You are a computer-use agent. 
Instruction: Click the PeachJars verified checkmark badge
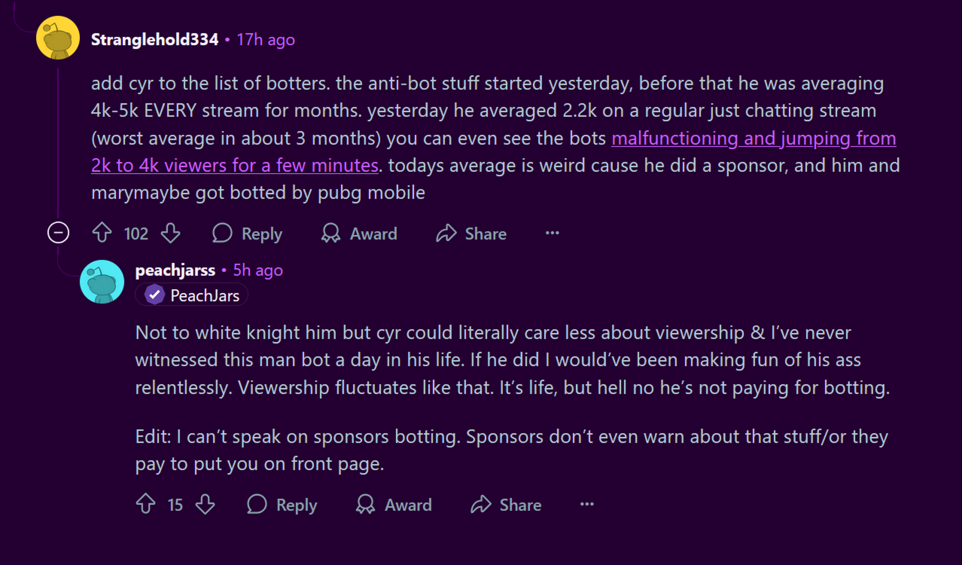pyautogui.click(x=154, y=295)
